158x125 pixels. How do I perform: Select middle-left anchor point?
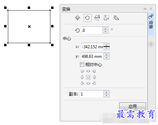[x=82, y=77]
